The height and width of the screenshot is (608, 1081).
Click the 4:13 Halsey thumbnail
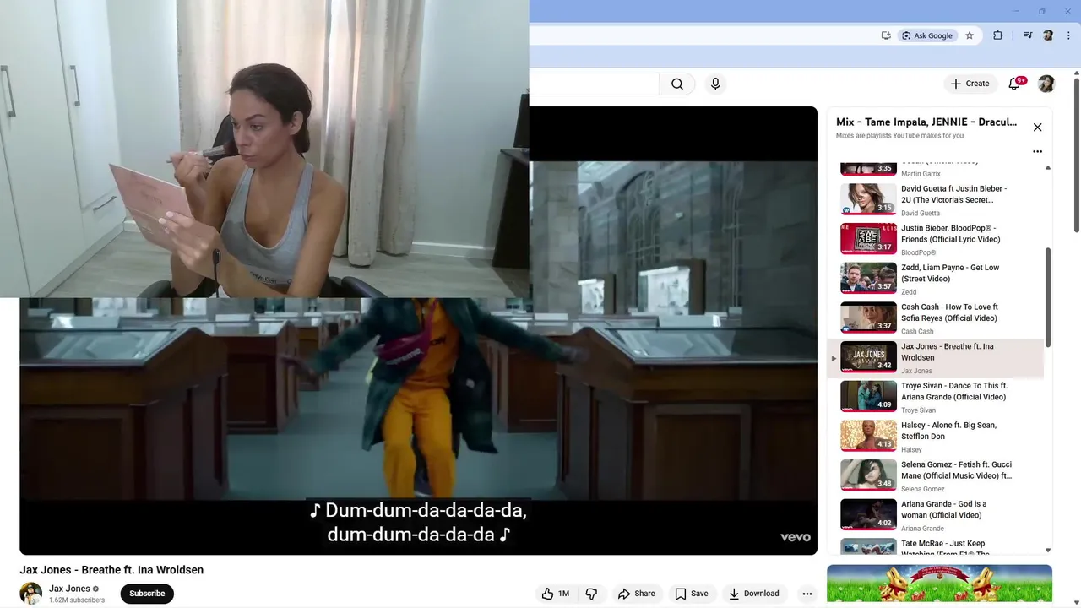[868, 436]
